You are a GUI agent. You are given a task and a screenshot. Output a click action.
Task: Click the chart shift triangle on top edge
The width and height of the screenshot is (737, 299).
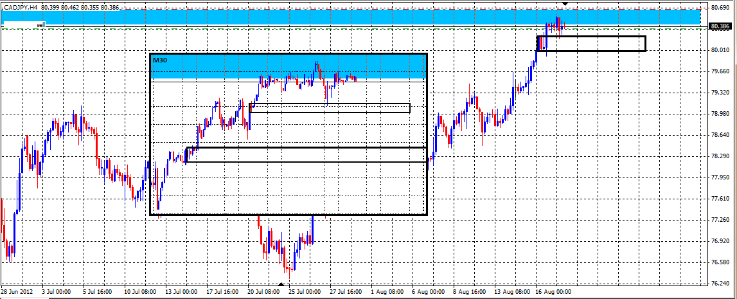point(564,4)
